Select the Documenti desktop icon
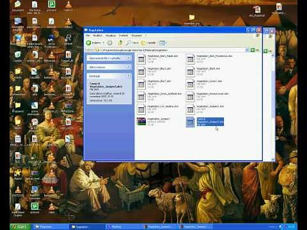 tap(17, 6)
